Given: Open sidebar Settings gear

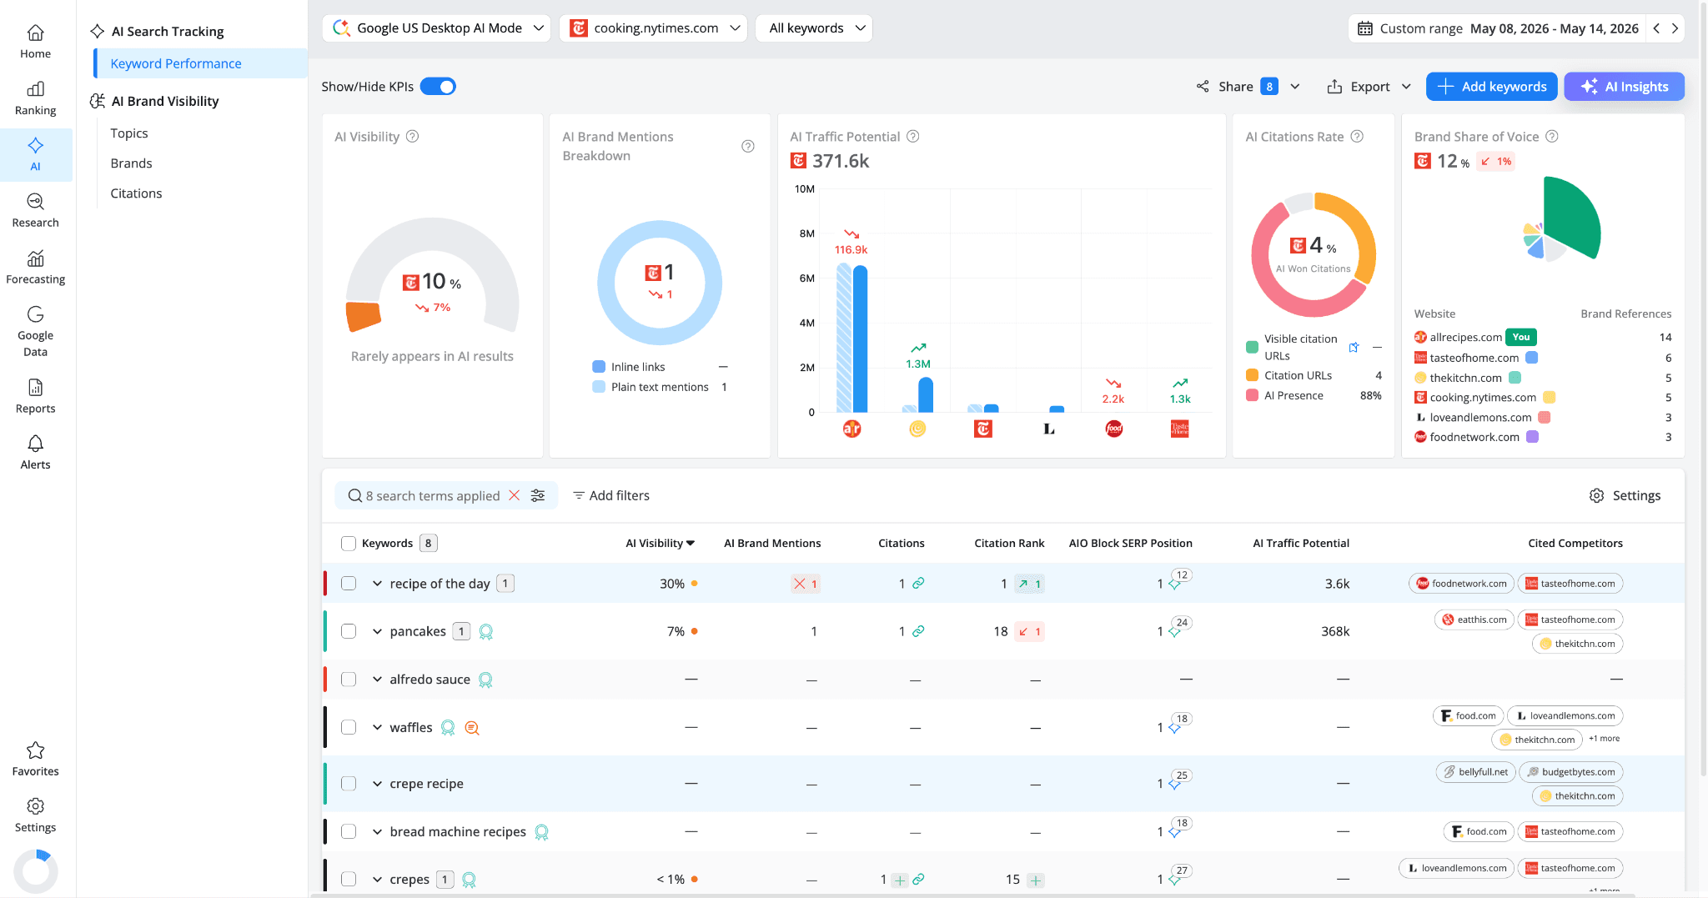Looking at the screenshot, I should [x=36, y=806].
